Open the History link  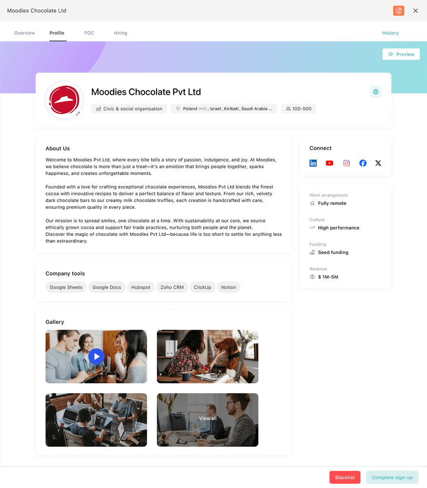pyautogui.click(x=390, y=33)
